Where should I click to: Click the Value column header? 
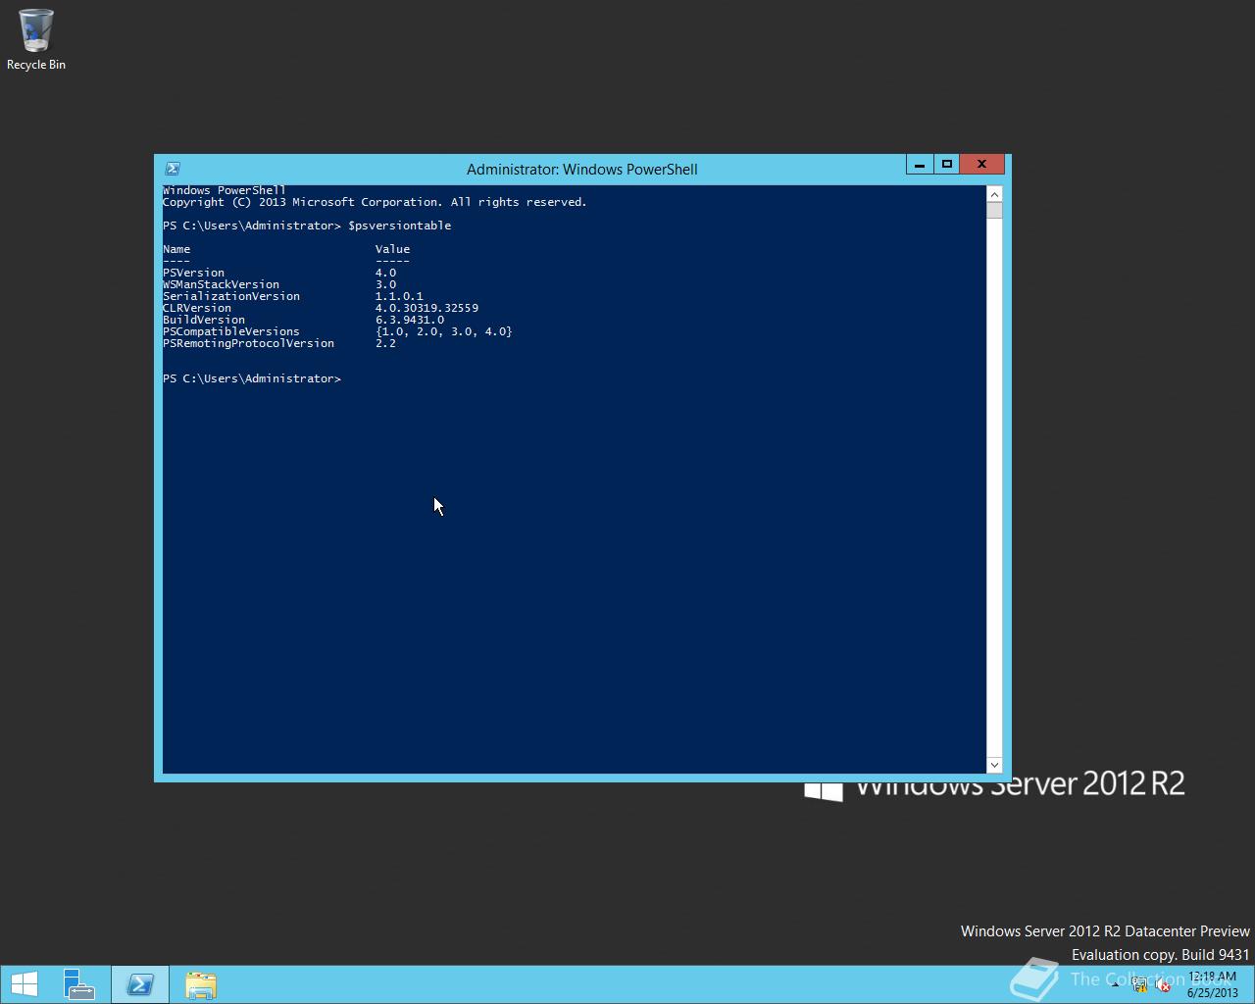pyautogui.click(x=392, y=249)
